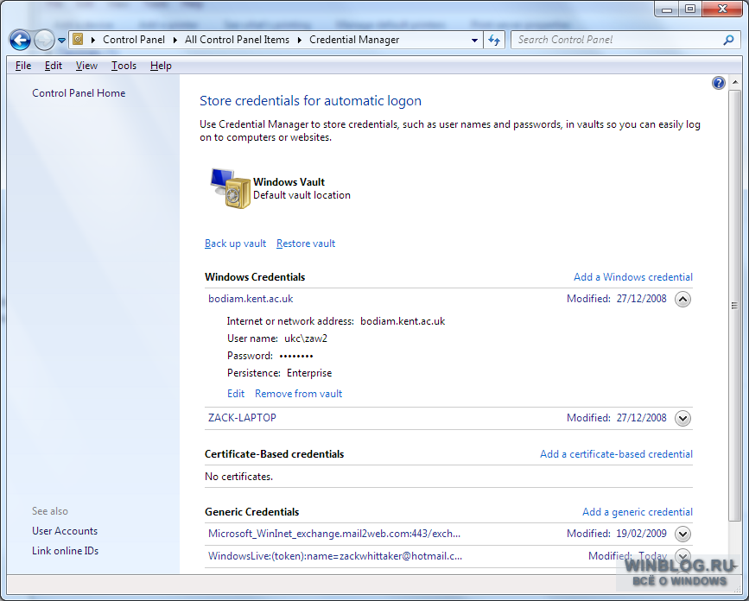The height and width of the screenshot is (601, 749).
Task: Click the 'Default vault location' text
Action: (x=302, y=195)
